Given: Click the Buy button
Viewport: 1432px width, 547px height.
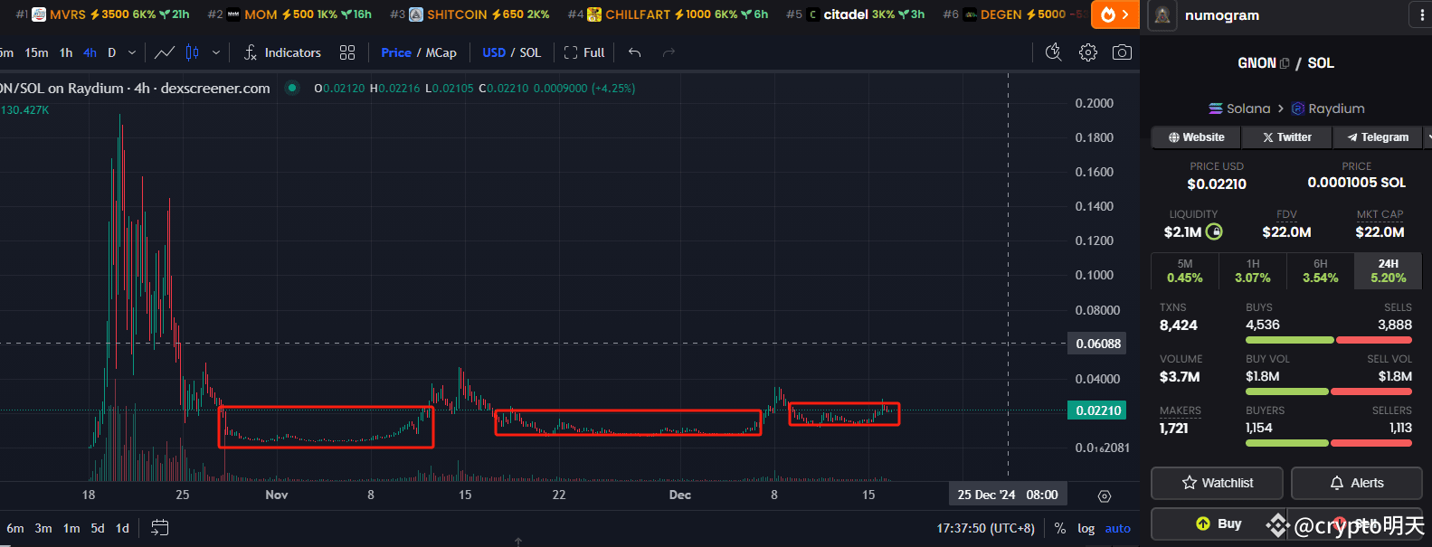Looking at the screenshot, I should (x=1219, y=523).
